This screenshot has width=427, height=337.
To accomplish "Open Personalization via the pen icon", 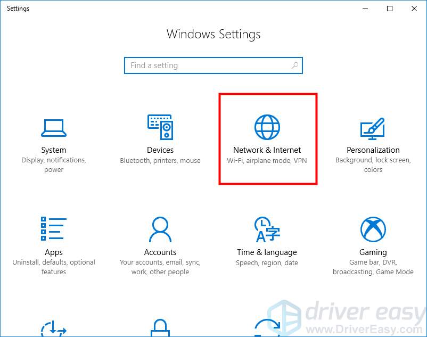I will point(373,127).
